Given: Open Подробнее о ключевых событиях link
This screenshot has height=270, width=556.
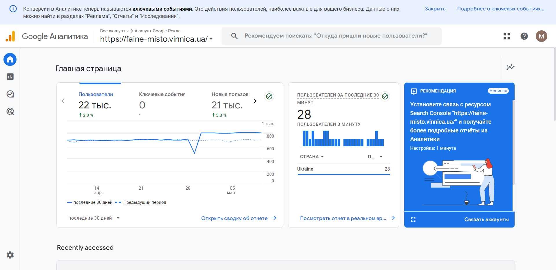Looking at the screenshot, I should pyautogui.click(x=501, y=9).
